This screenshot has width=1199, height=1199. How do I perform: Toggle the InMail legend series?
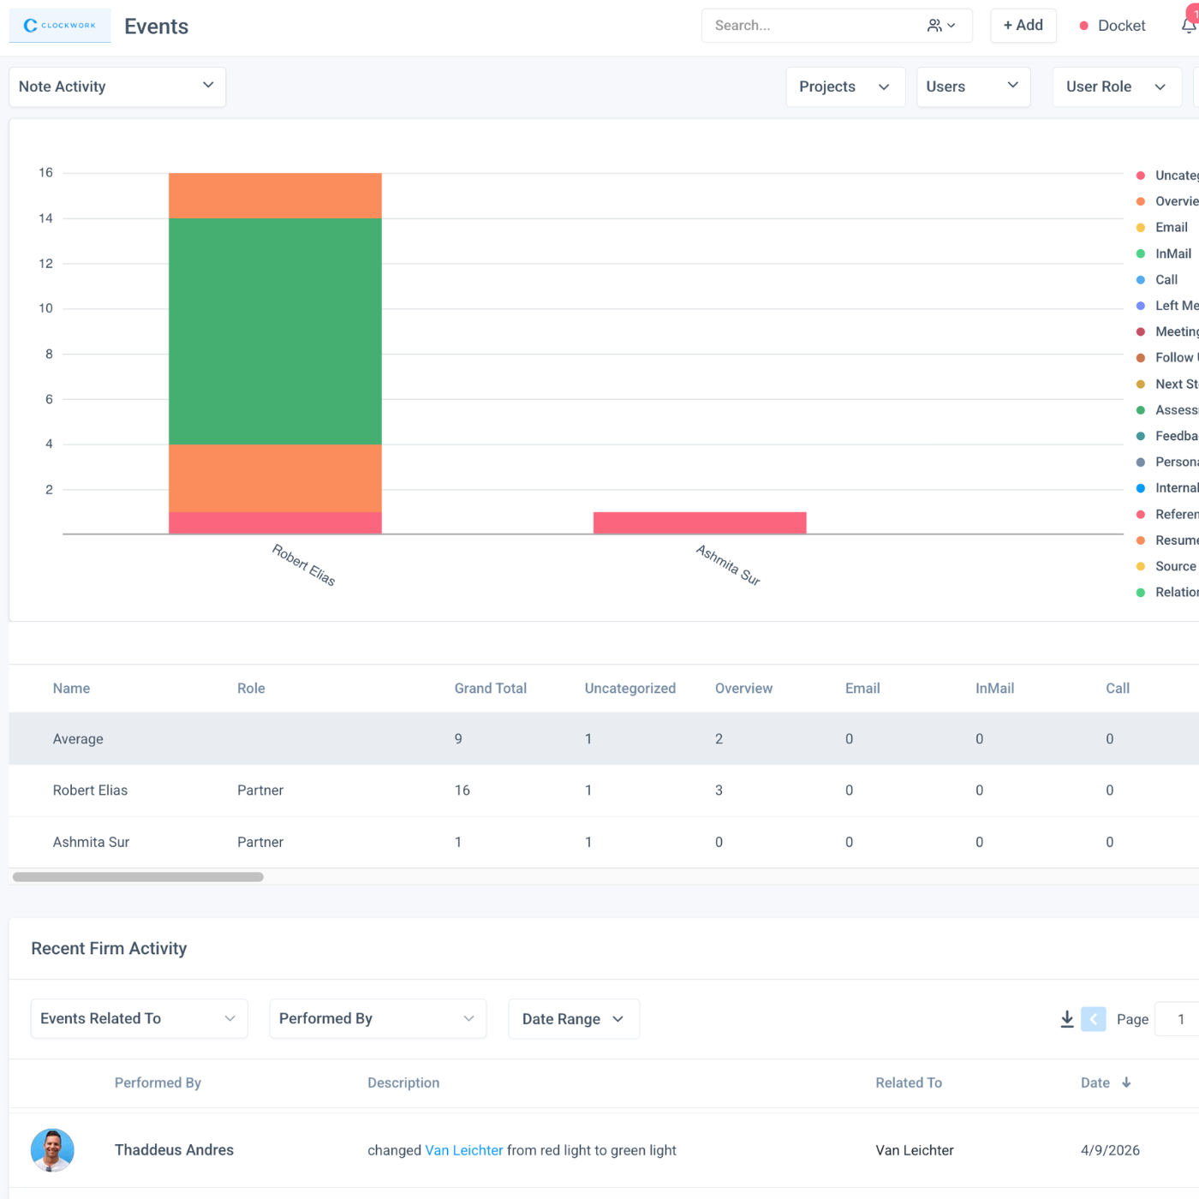1172,254
